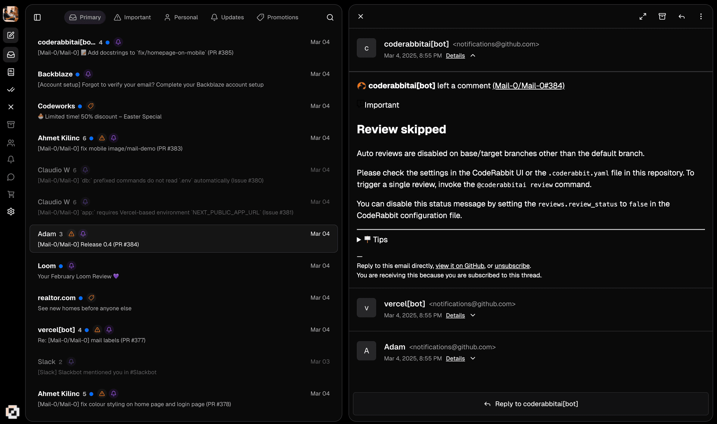Expand the Tips disclosure triangle
Image resolution: width=717 pixels, height=424 pixels.
[x=359, y=240]
